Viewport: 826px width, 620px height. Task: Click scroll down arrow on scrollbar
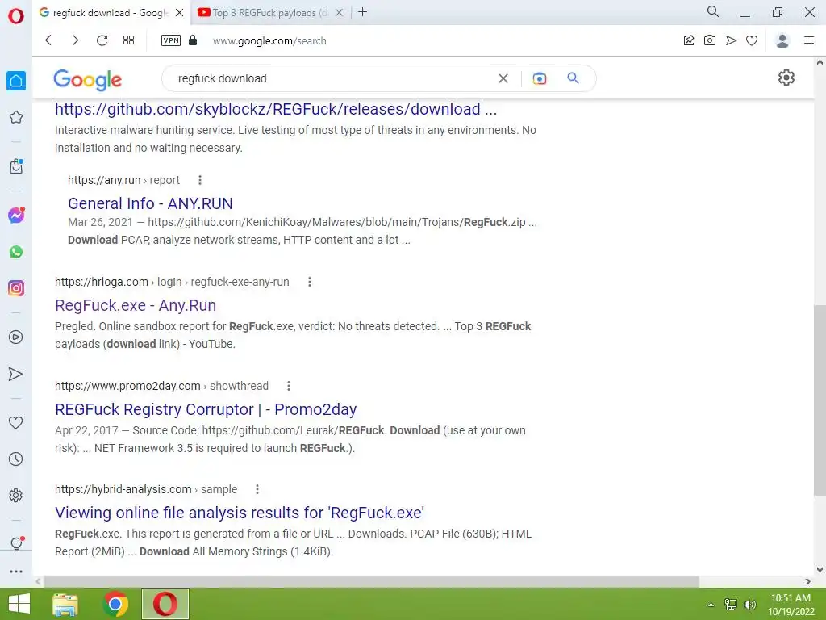(x=820, y=569)
